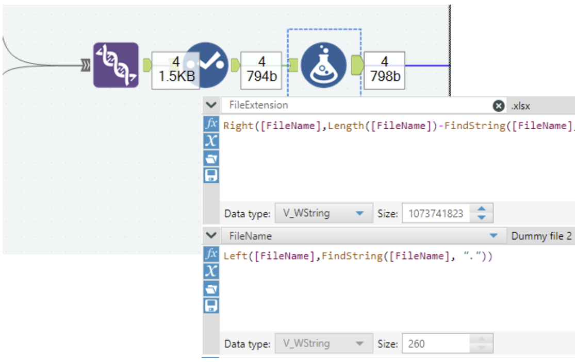Select the purple Dynamic Input DNA tool
The image size is (575, 362).
(x=116, y=65)
